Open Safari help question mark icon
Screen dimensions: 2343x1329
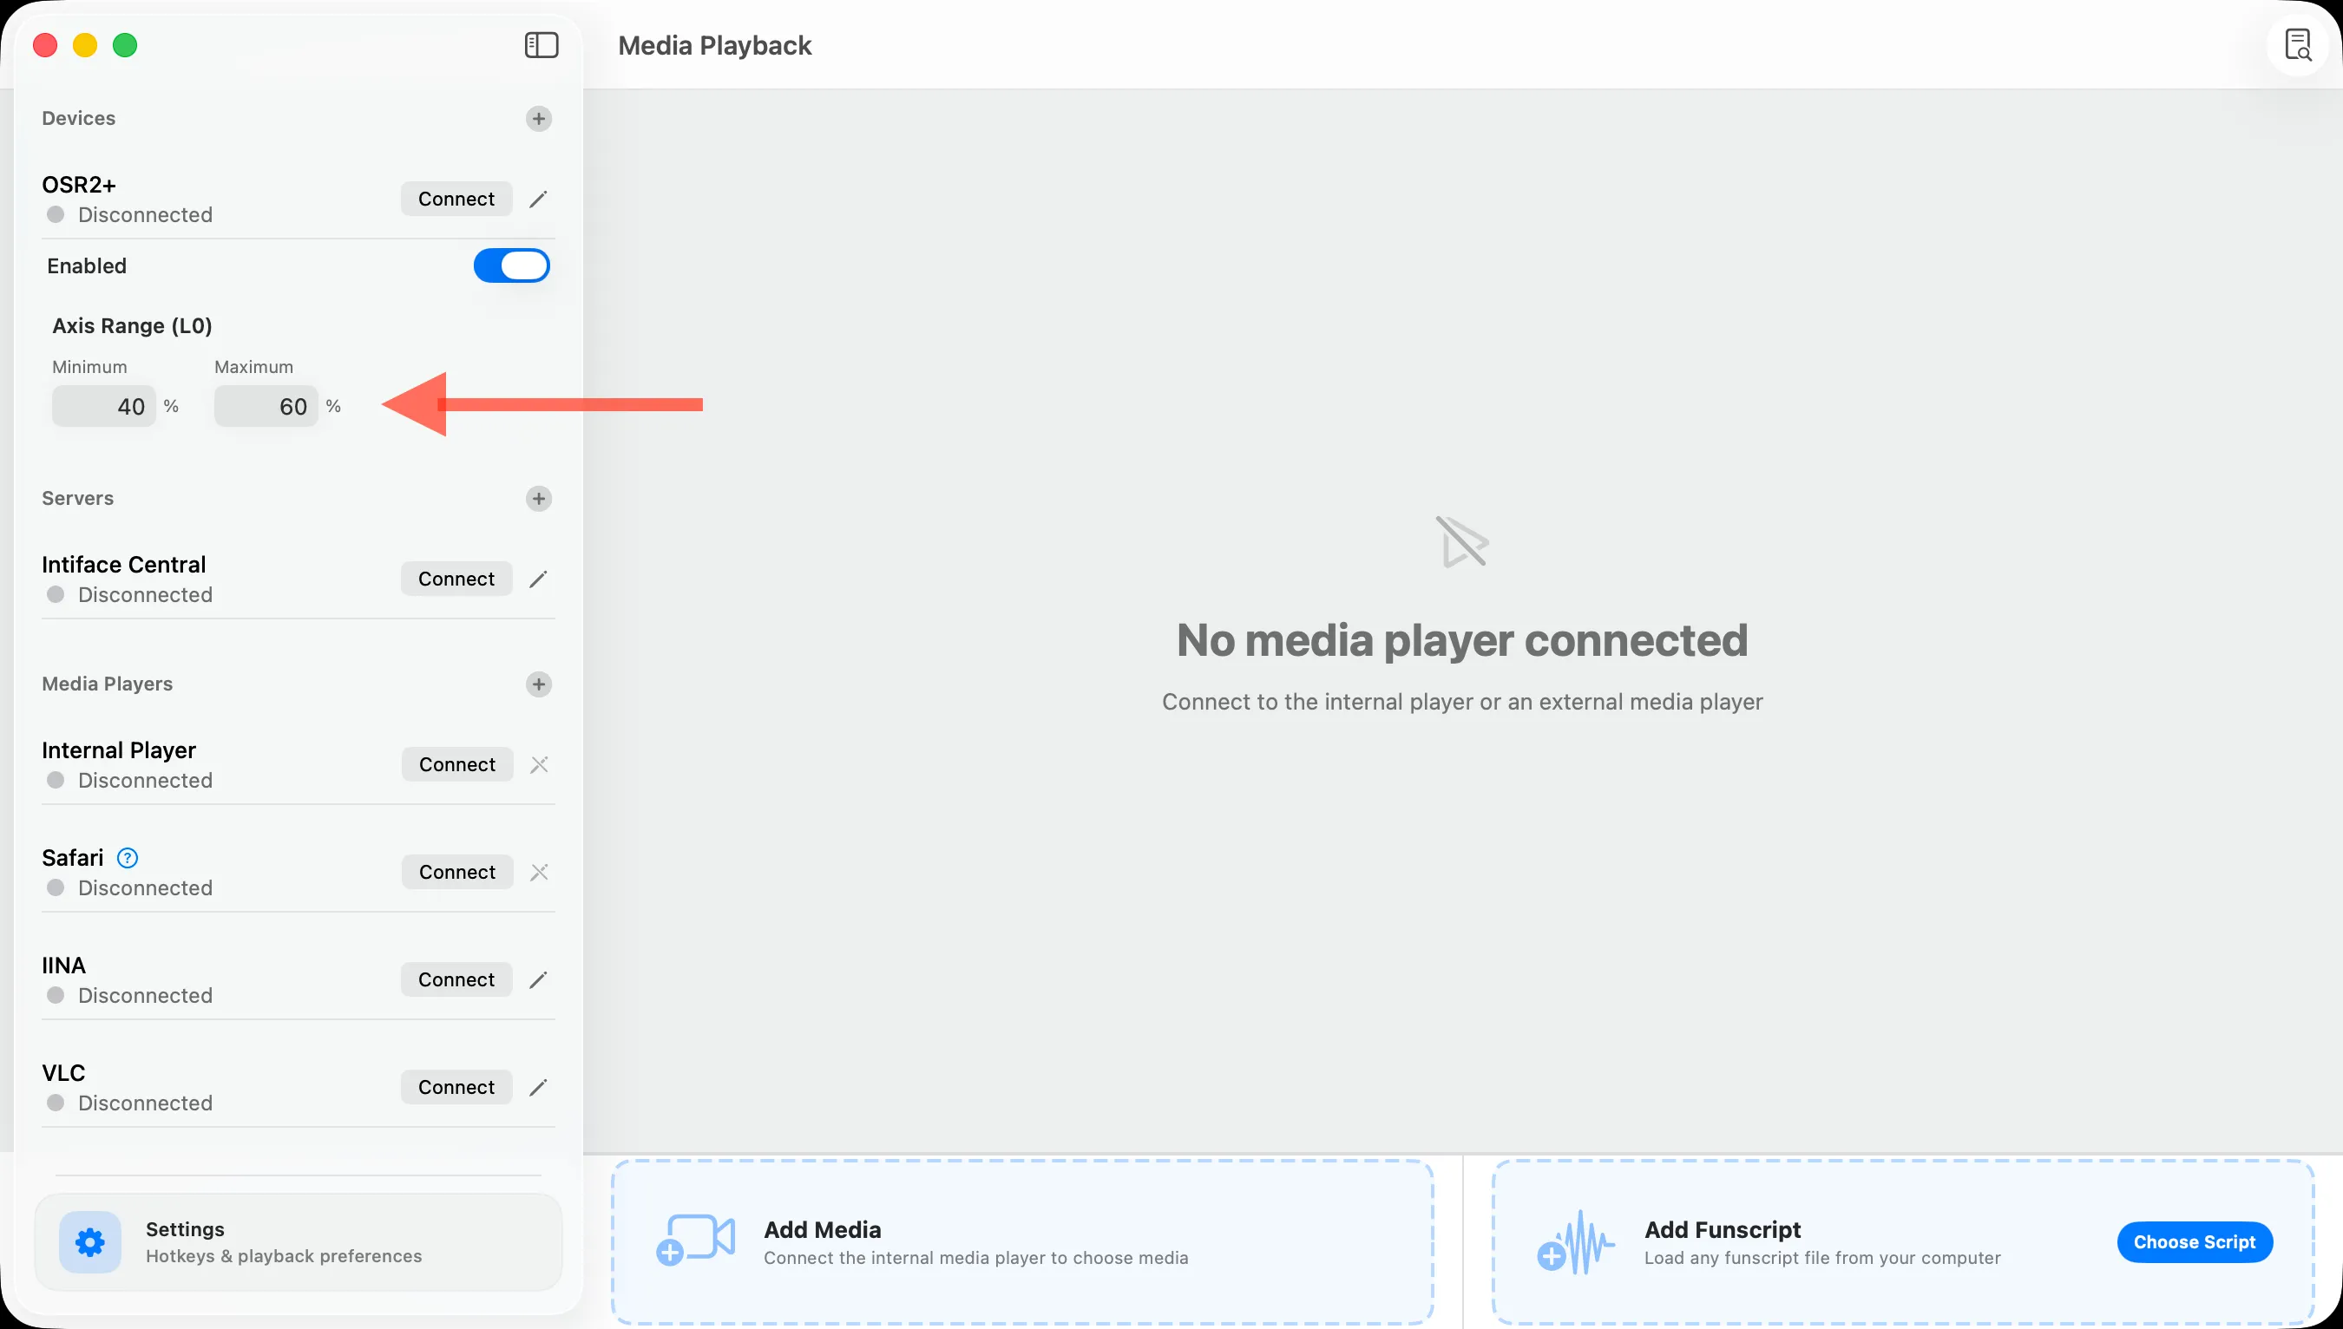[x=128, y=858]
